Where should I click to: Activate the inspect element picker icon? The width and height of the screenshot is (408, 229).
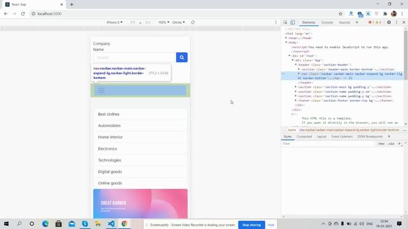285,22
